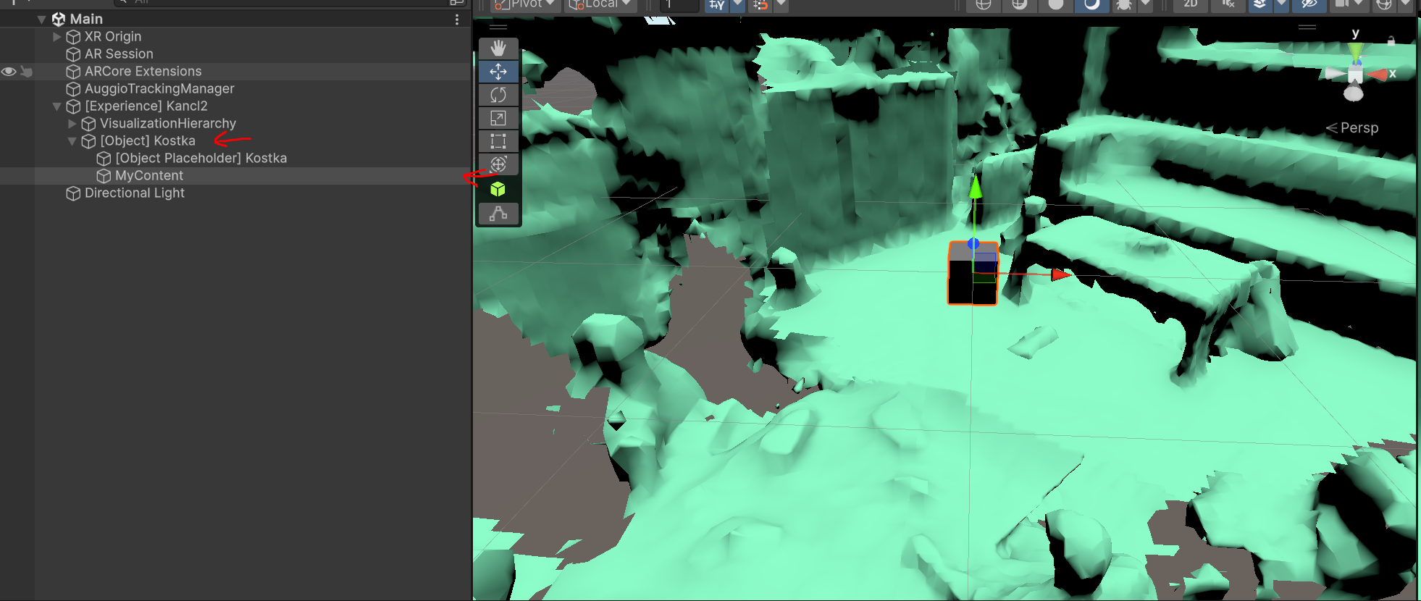Image resolution: width=1421 pixels, height=601 pixels.
Task: Activate the Move tool
Action: (498, 72)
